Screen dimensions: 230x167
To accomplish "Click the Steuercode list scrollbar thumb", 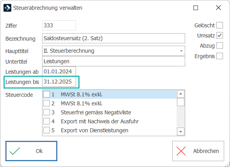I will pos(180,102).
